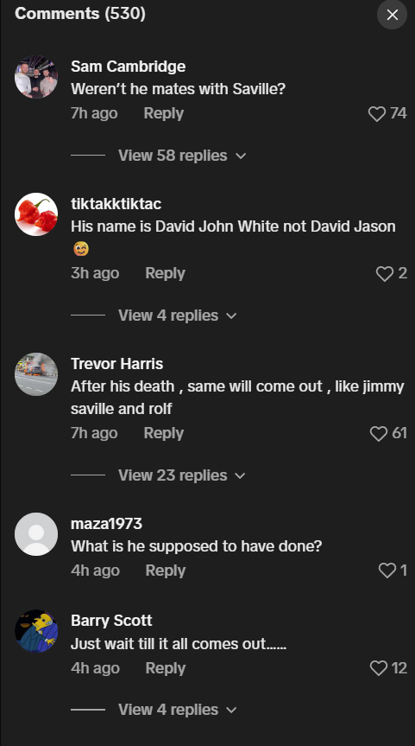
Task: Close the comments panel
Action: click(x=392, y=15)
